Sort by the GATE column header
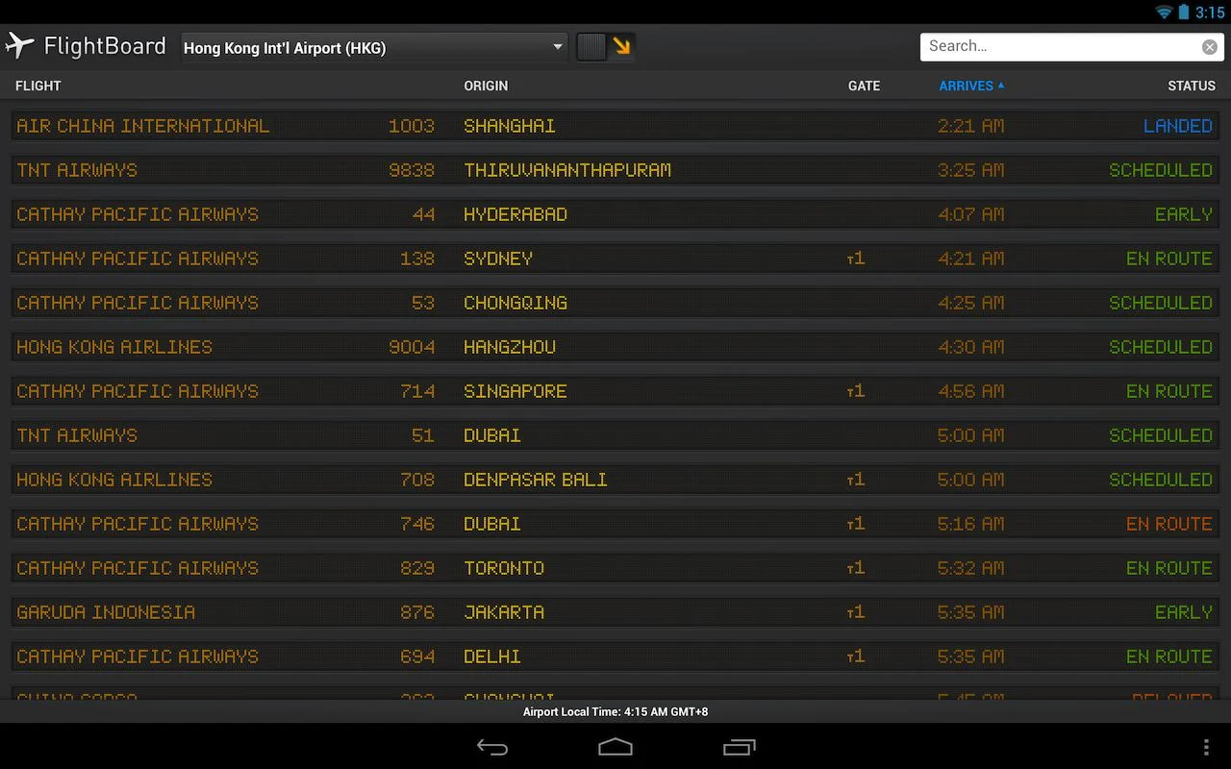Image resolution: width=1231 pixels, height=769 pixels. pos(864,86)
